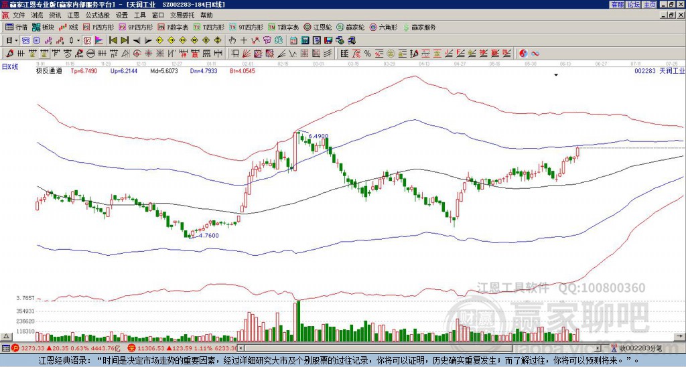Image resolution: width=686 pixels, height=367 pixels.
Task: Open the 9P四方形 tool
Action: (x=136, y=27)
